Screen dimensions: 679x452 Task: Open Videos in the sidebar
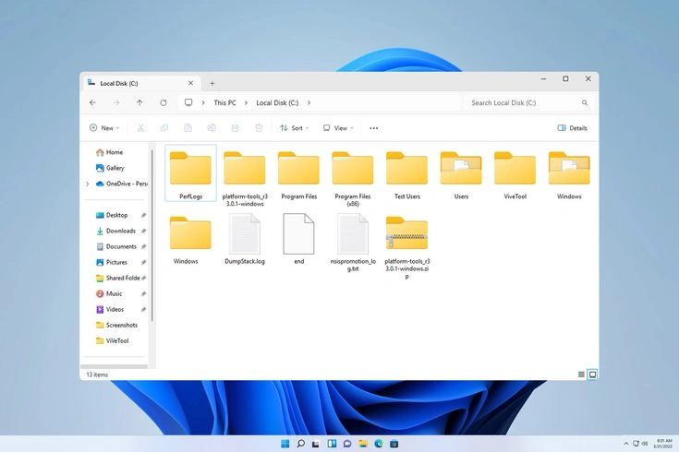[110, 309]
